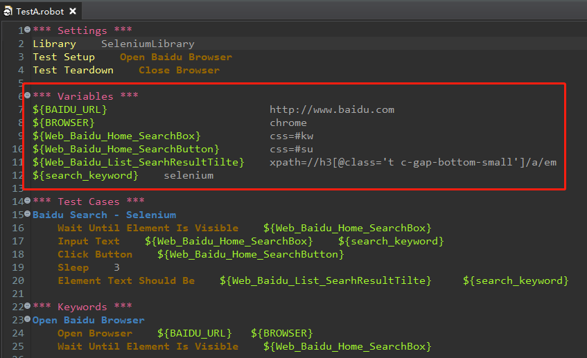Click Test Setup on line 3

[x=64, y=57]
